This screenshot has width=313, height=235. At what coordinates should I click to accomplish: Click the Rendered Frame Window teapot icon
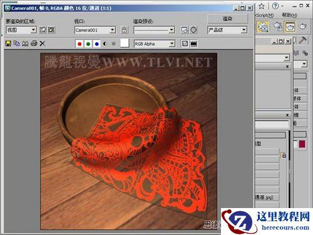pos(290,26)
